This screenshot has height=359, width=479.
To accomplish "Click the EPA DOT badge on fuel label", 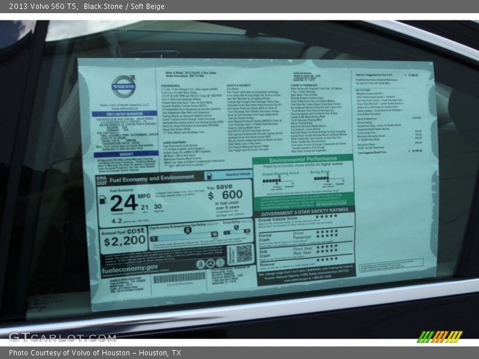I will click(x=102, y=181).
